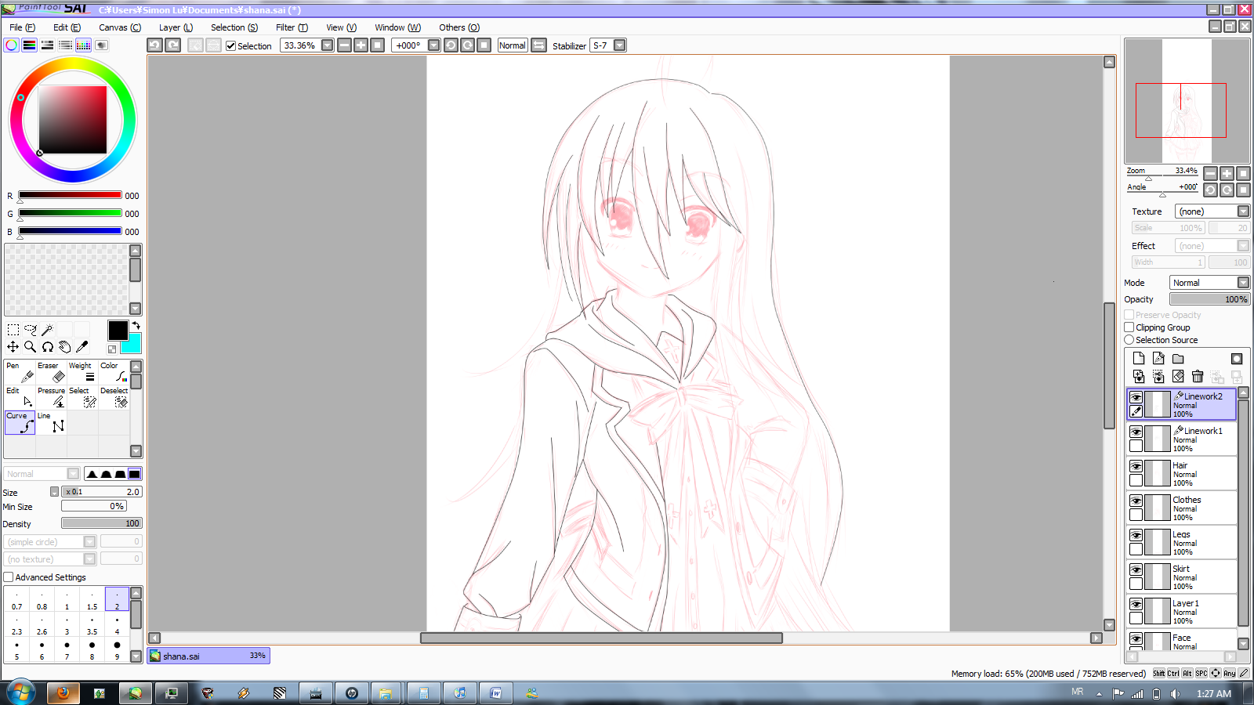Click the black foreground color swatch
1254x705 pixels.
(118, 331)
